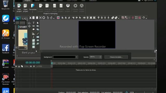
Task: Select the Text tool T icon
Action: [33, 23]
